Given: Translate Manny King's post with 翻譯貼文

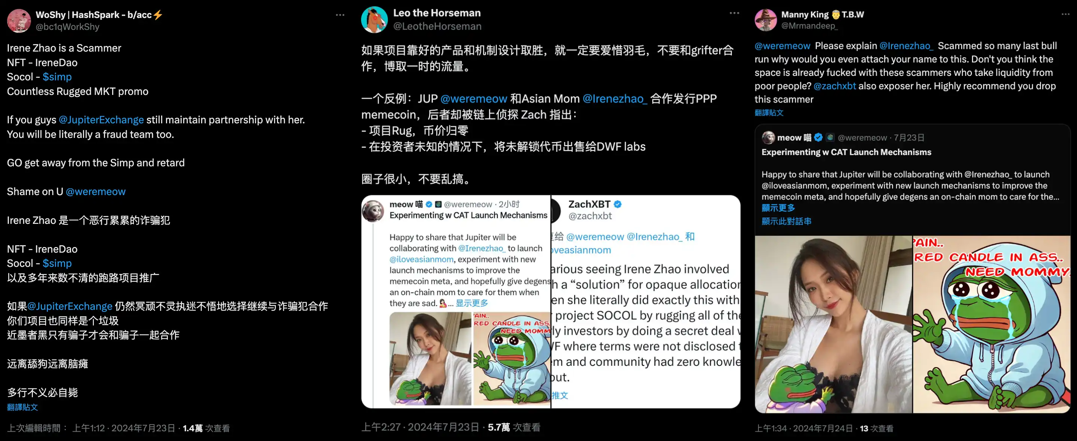Looking at the screenshot, I should coord(769,112).
